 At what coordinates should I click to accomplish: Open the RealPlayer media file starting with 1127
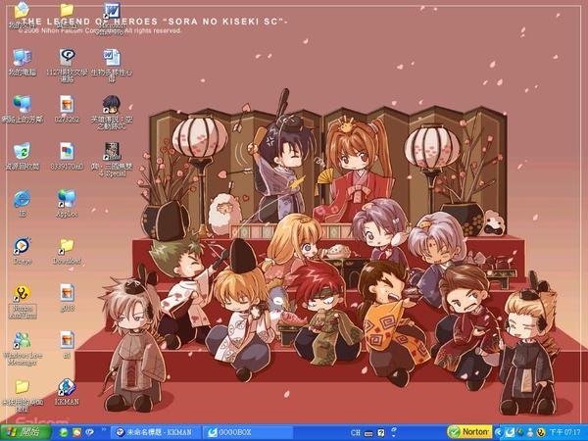click(x=67, y=58)
